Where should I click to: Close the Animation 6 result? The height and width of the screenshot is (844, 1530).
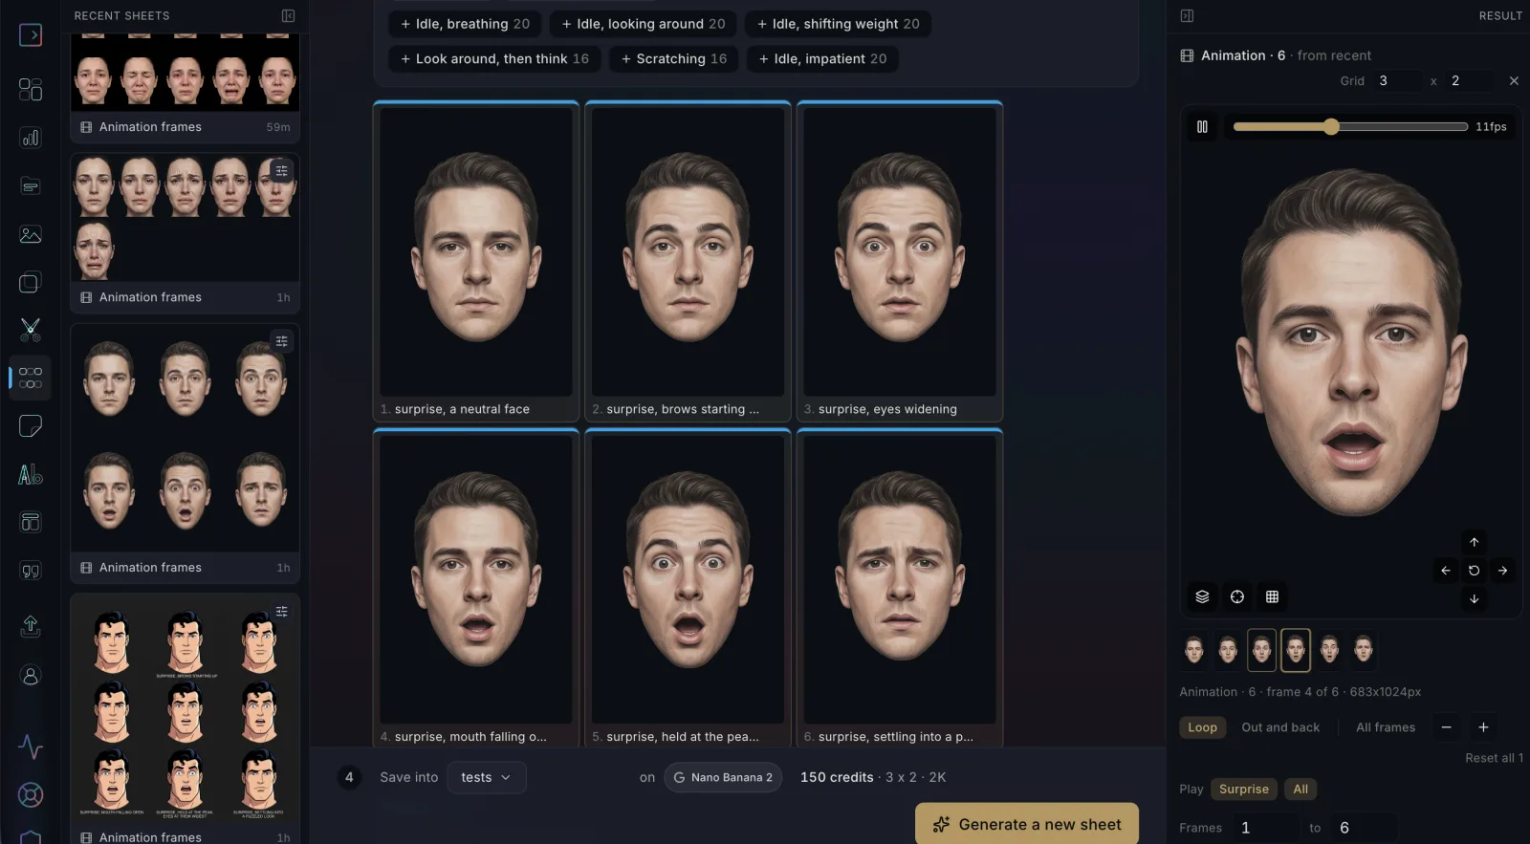[1514, 80]
